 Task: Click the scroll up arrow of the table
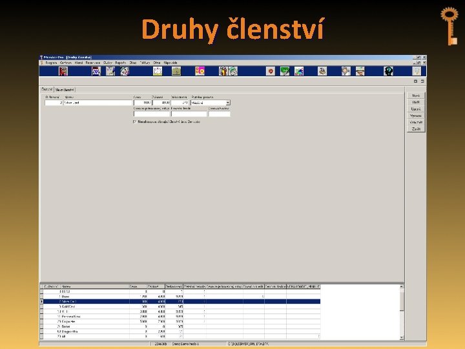402,287
